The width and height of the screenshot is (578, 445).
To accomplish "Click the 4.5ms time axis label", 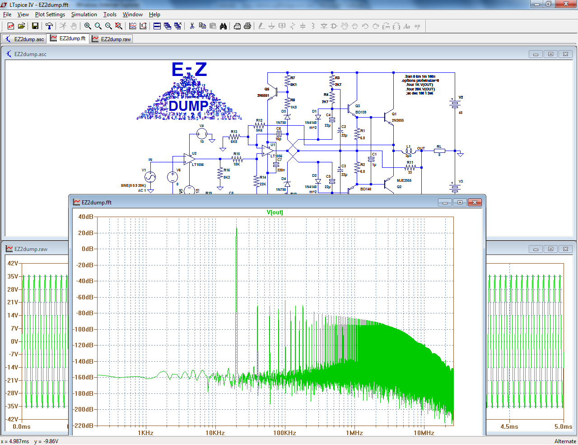I will click(x=509, y=426).
